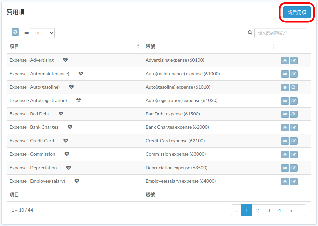Edit the Expense - Advertising row

pyautogui.click(x=293, y=61)
